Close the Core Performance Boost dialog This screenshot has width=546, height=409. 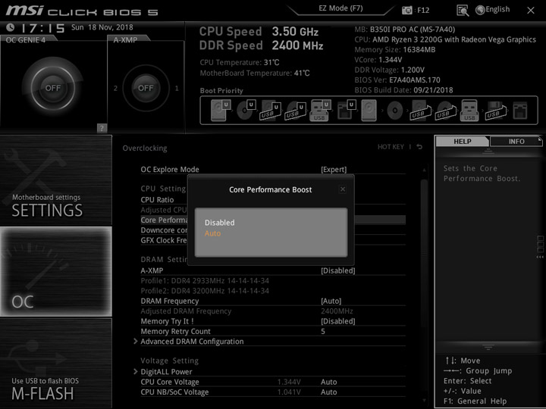[x=343, y=189]
